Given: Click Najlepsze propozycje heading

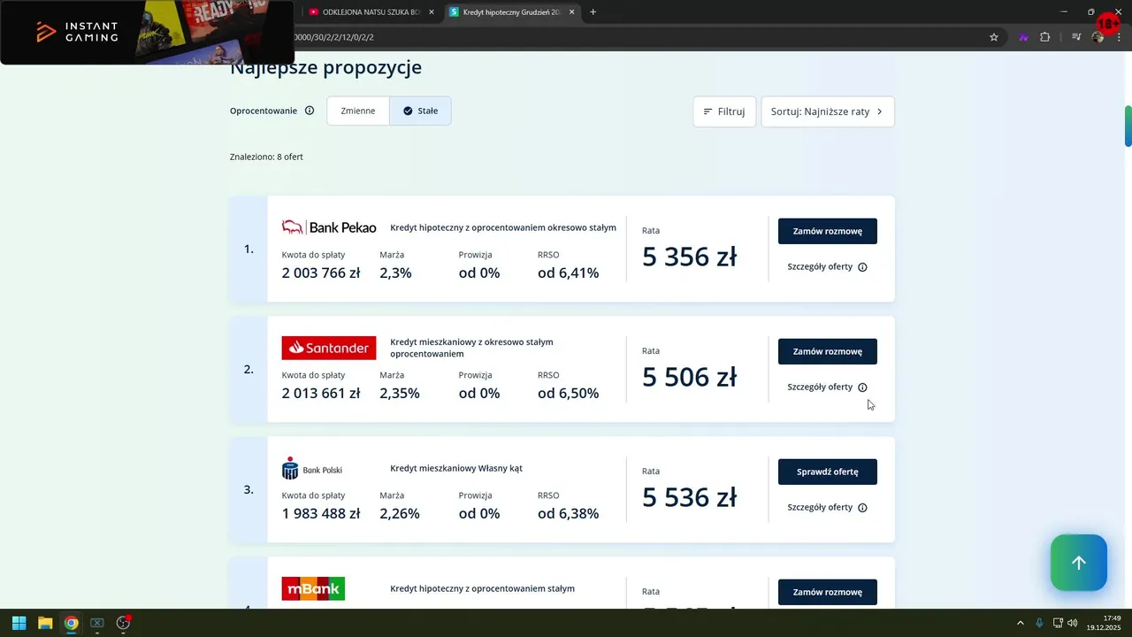Looking at the screenshot, I should point(325,67).
